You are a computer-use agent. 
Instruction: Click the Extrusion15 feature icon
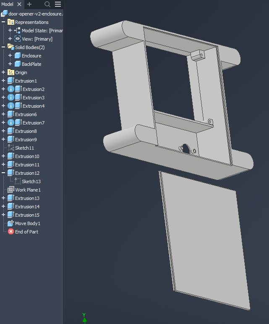pos(11,215)
